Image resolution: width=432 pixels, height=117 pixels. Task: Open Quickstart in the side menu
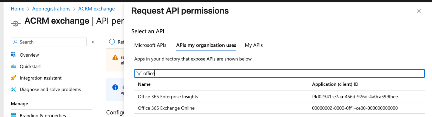30,66
